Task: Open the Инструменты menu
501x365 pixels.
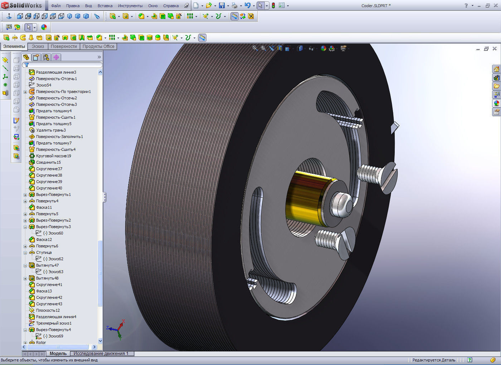Action: click(x=130, y=6)
